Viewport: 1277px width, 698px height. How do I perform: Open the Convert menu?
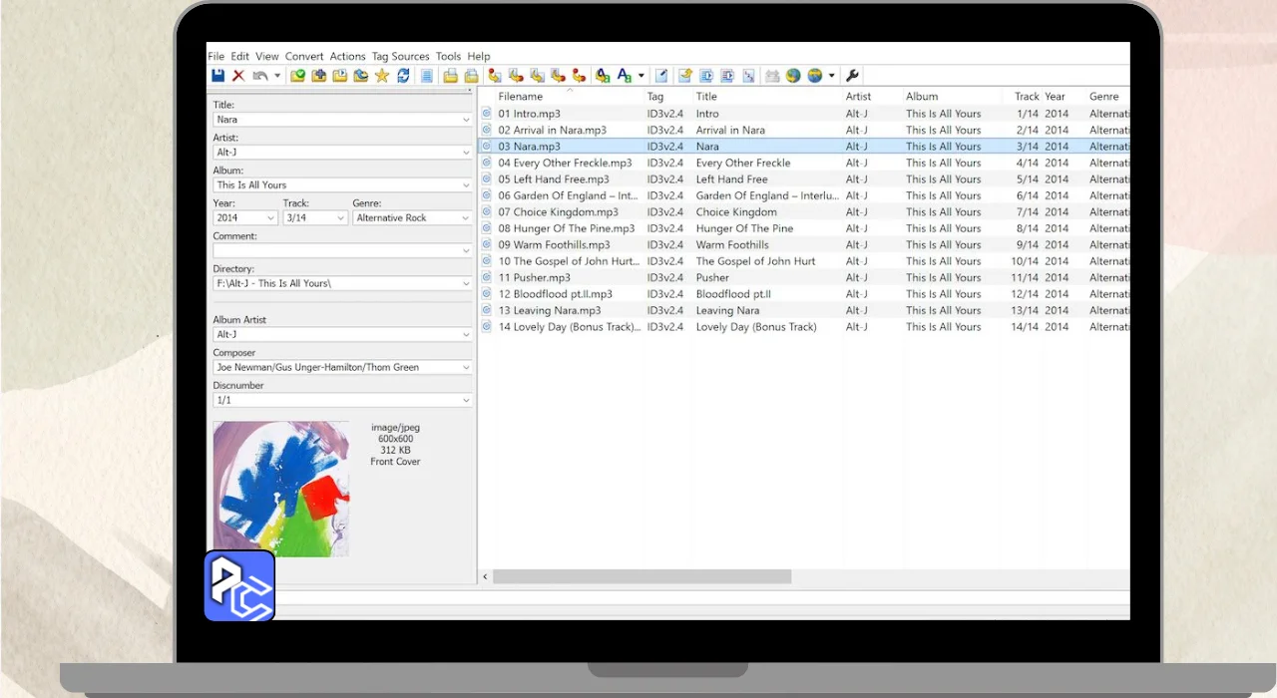(304, 57)
